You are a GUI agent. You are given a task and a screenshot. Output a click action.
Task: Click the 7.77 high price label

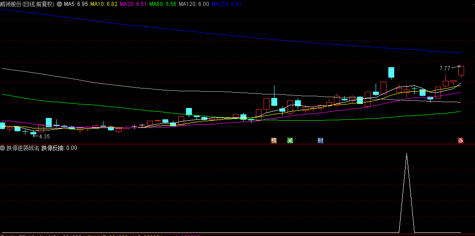tap(445, 69)
